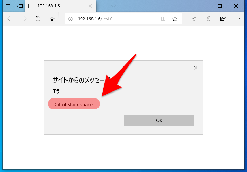Viewport: 247px width, 172px height.
Task: Go to the home page
Action: point(52,19)
